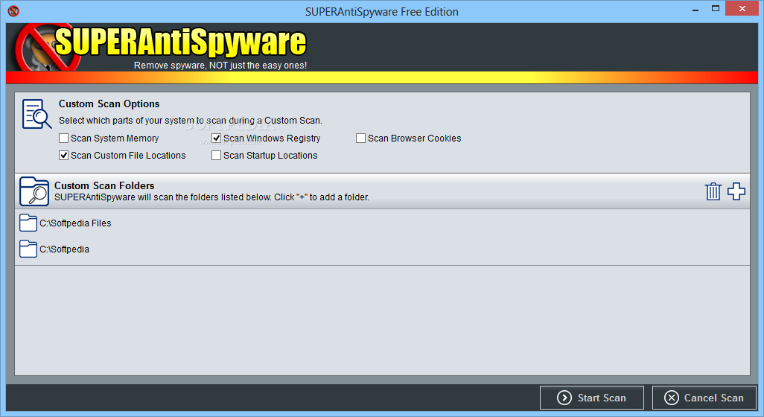Click the app icon in the title bar
Viewport: 764px width, 417px height.
[13, 11]
